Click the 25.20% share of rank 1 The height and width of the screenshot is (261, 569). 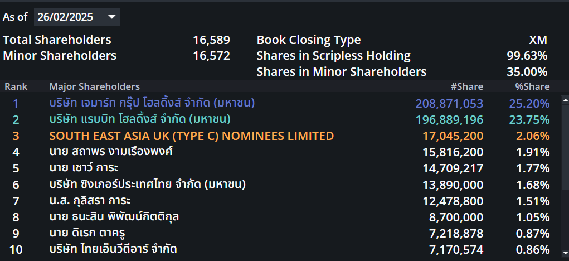pyautogui.click(x=529, y=103)
